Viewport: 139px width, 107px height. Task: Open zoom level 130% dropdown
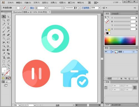point(20,105)
